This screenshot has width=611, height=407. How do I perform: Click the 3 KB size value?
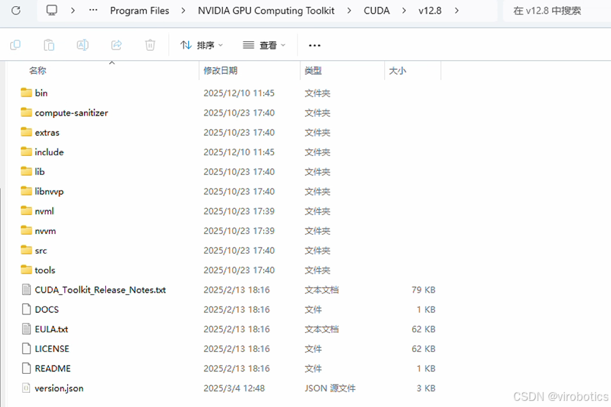pos(426,388)
